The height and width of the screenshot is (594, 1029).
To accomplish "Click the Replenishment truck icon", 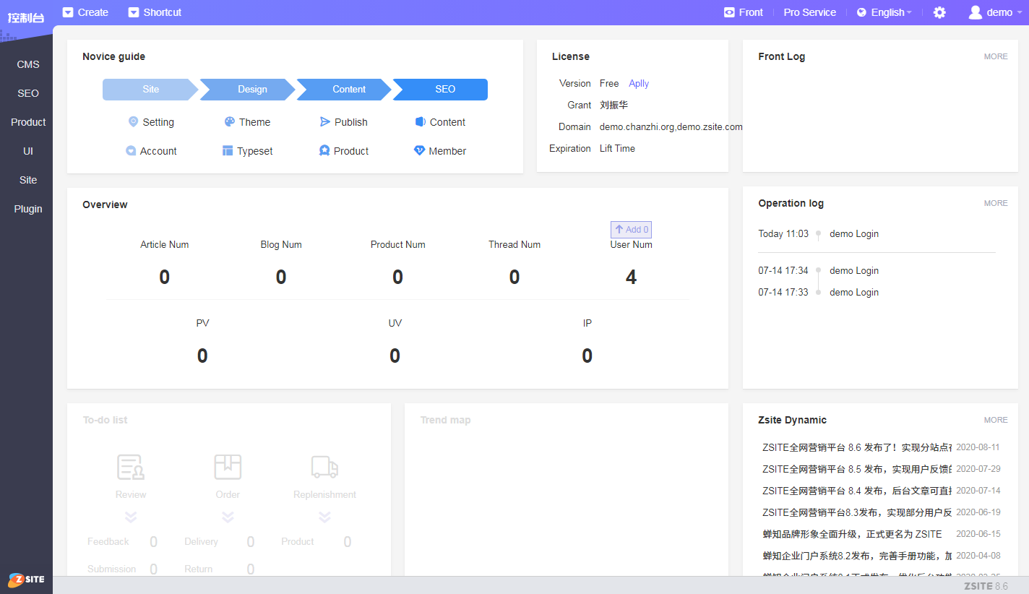I will coord(324,467).
